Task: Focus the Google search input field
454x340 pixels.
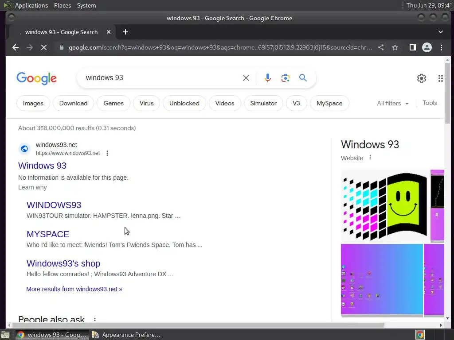Action: (x=162, y=78)
